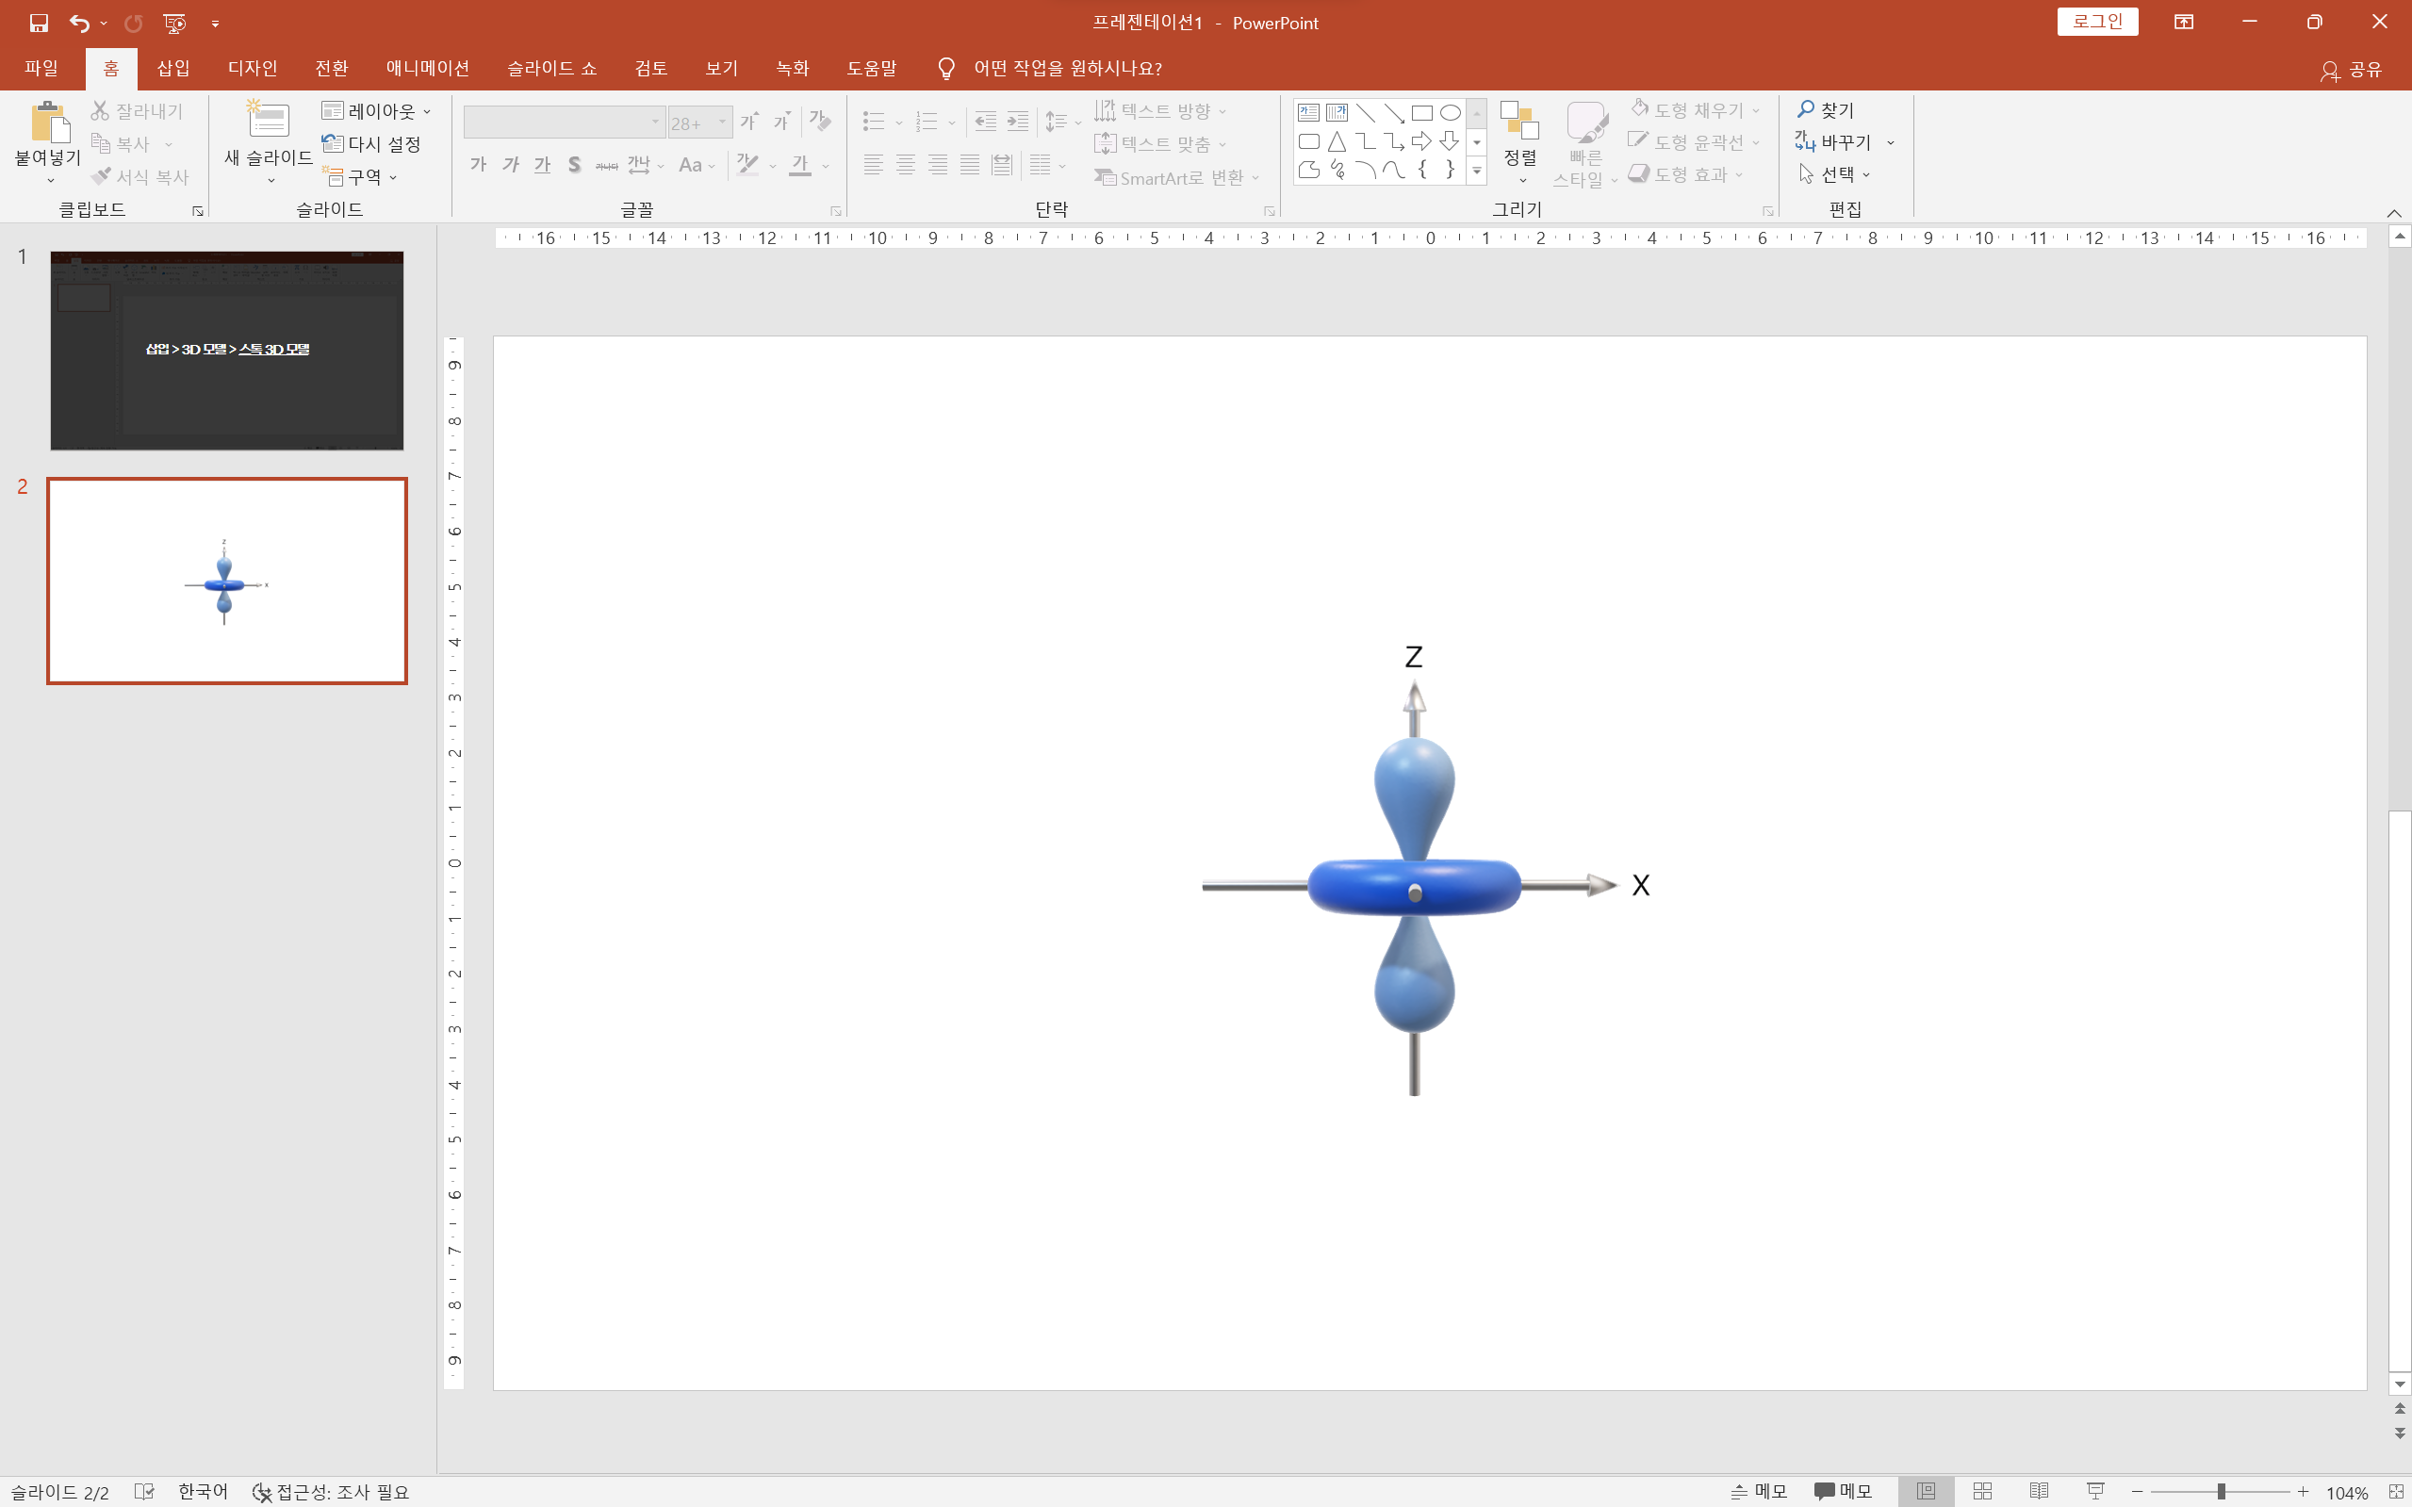Click the Find (찾기) magnifier icon
Viewport: 2412px width, 1507px height.
pos(1805,108)
